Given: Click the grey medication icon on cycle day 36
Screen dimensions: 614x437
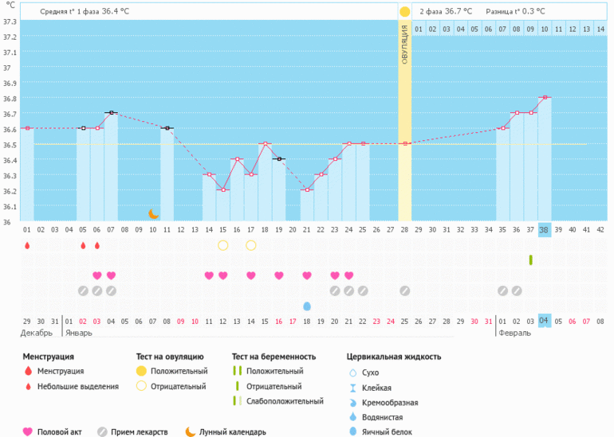Looking at the screenshot, I should click(517, 291).
